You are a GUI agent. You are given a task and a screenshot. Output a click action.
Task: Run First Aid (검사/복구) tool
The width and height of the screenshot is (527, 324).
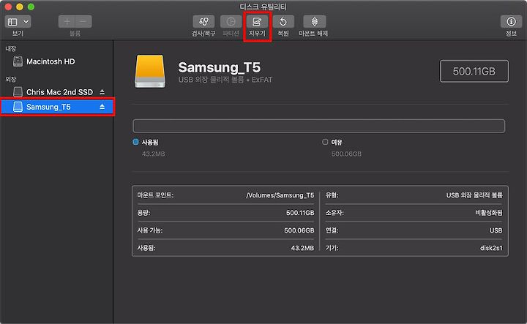203,22
